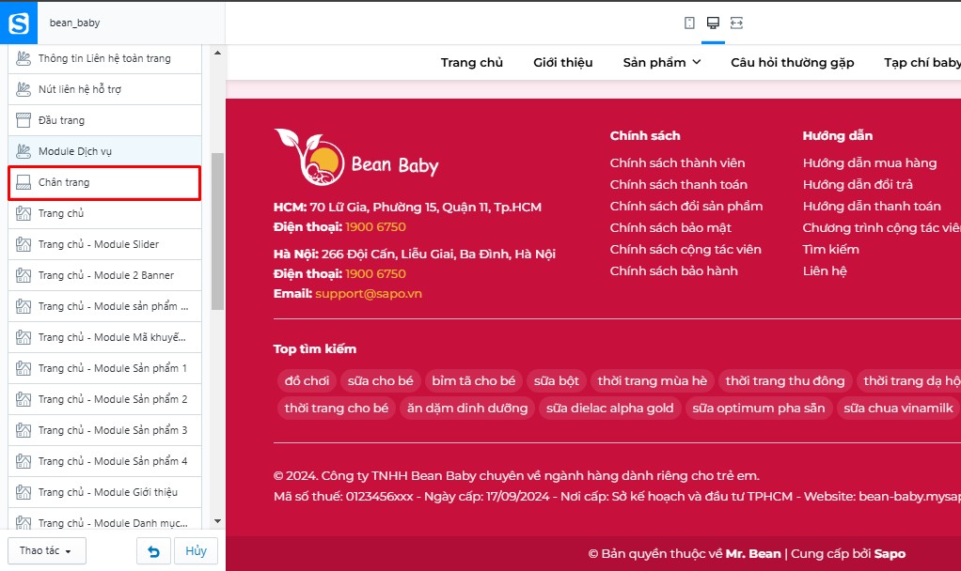The image size is (961, 571).
Task: Click the undo arrow button
Action: 153,551
